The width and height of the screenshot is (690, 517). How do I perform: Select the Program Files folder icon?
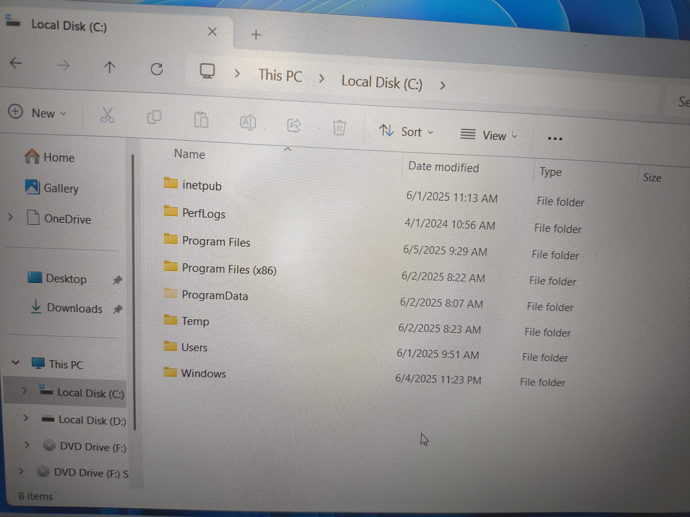171,239
